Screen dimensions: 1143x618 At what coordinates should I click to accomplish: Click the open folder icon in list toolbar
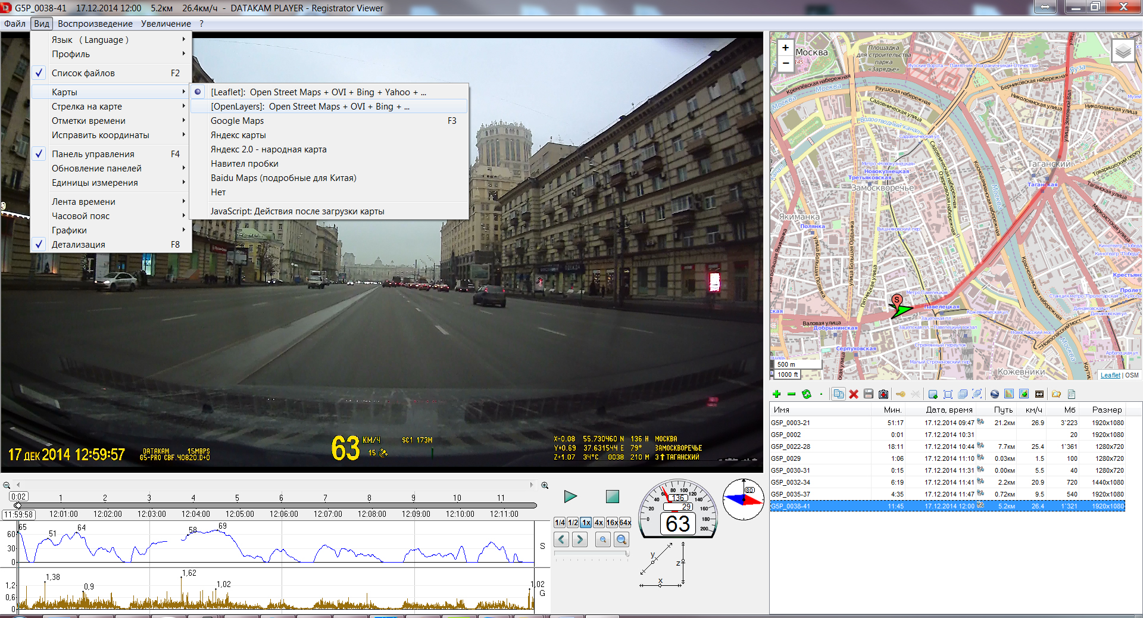pos(1057,394)
